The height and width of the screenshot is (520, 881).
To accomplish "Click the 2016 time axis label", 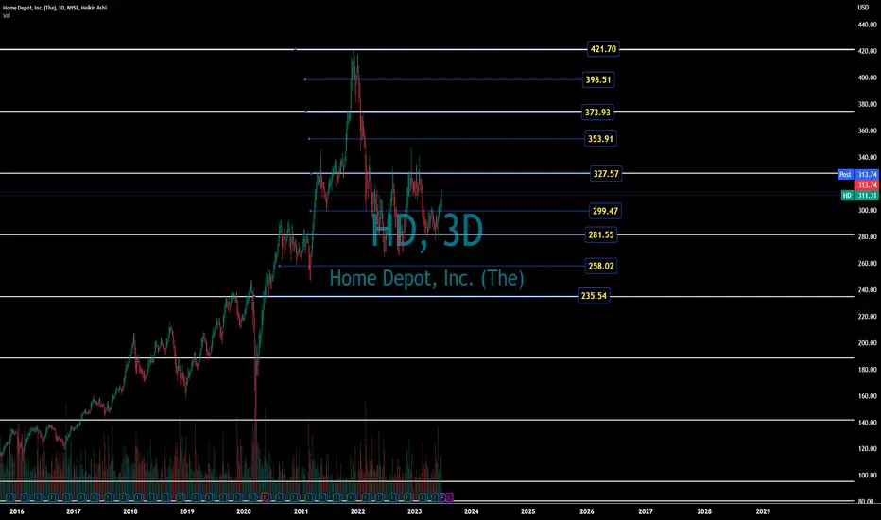I will (17, 511).
